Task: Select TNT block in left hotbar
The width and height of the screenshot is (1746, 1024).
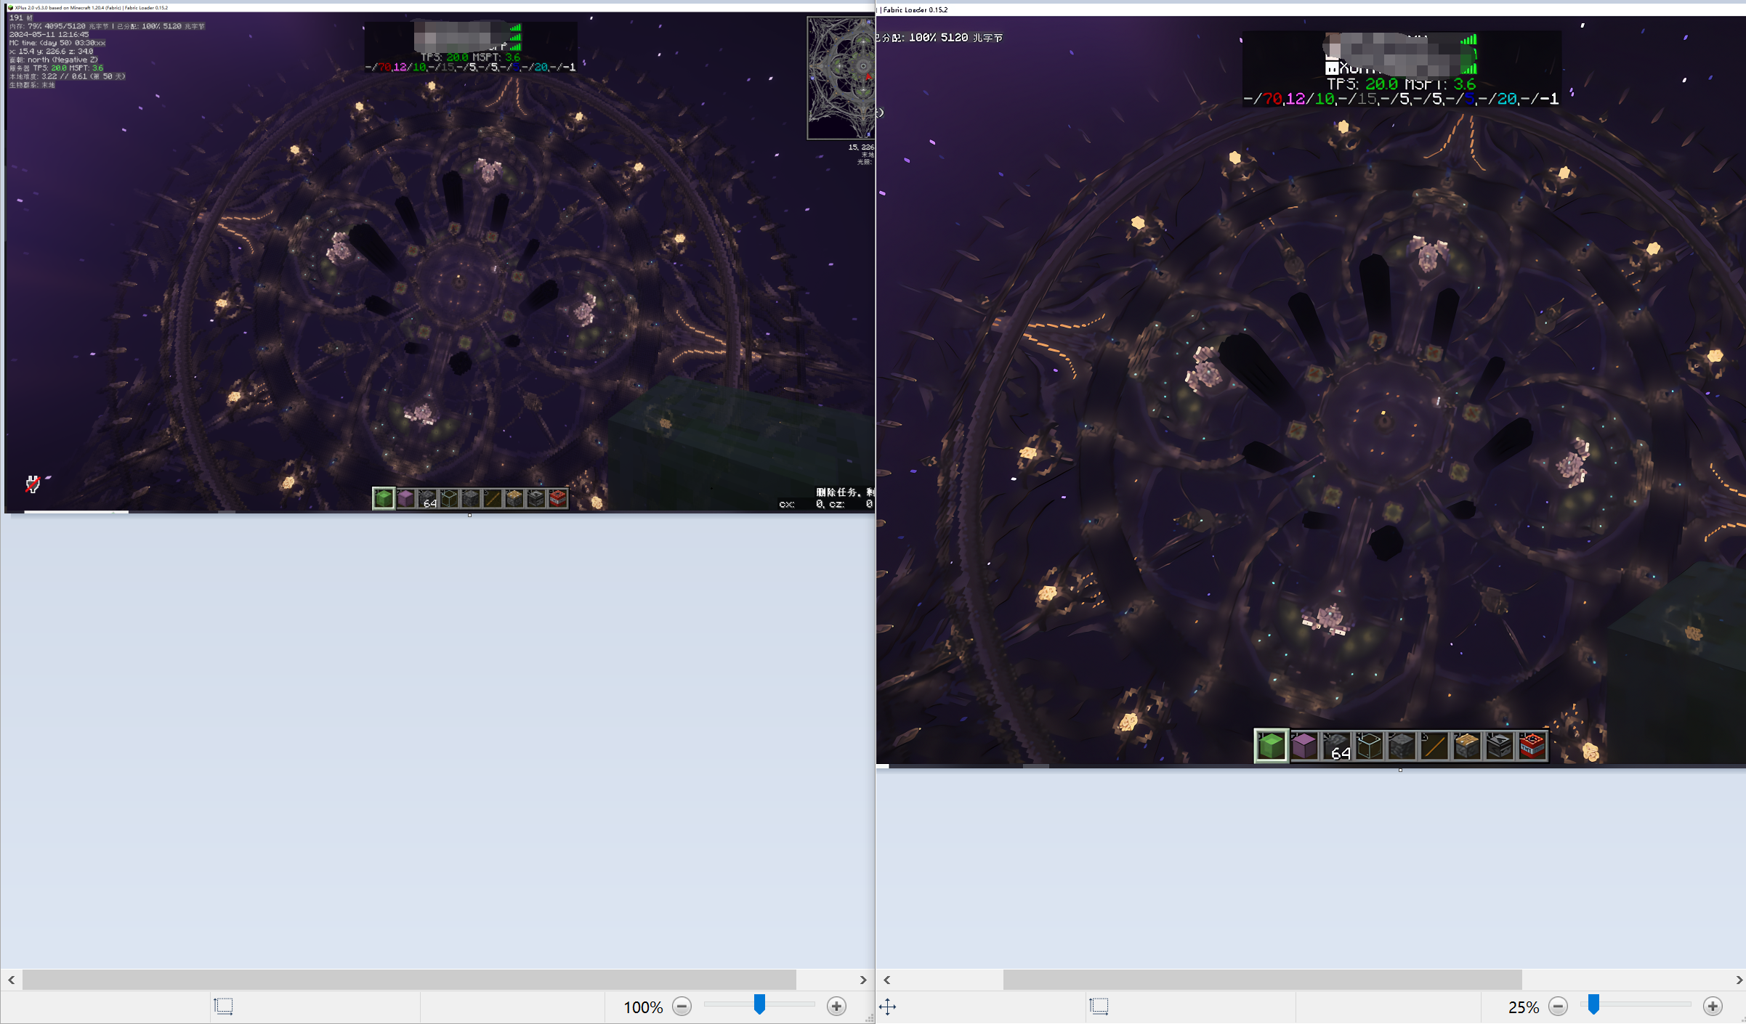Action: point(558,498)
